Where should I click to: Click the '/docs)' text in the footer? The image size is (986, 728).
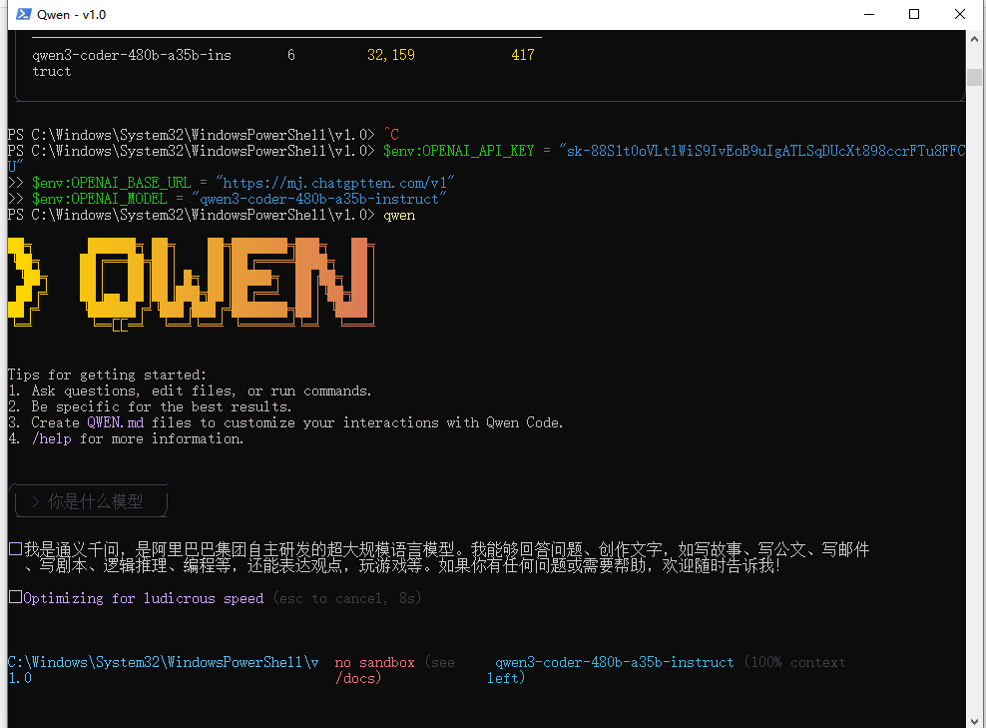tap(358, 678)
